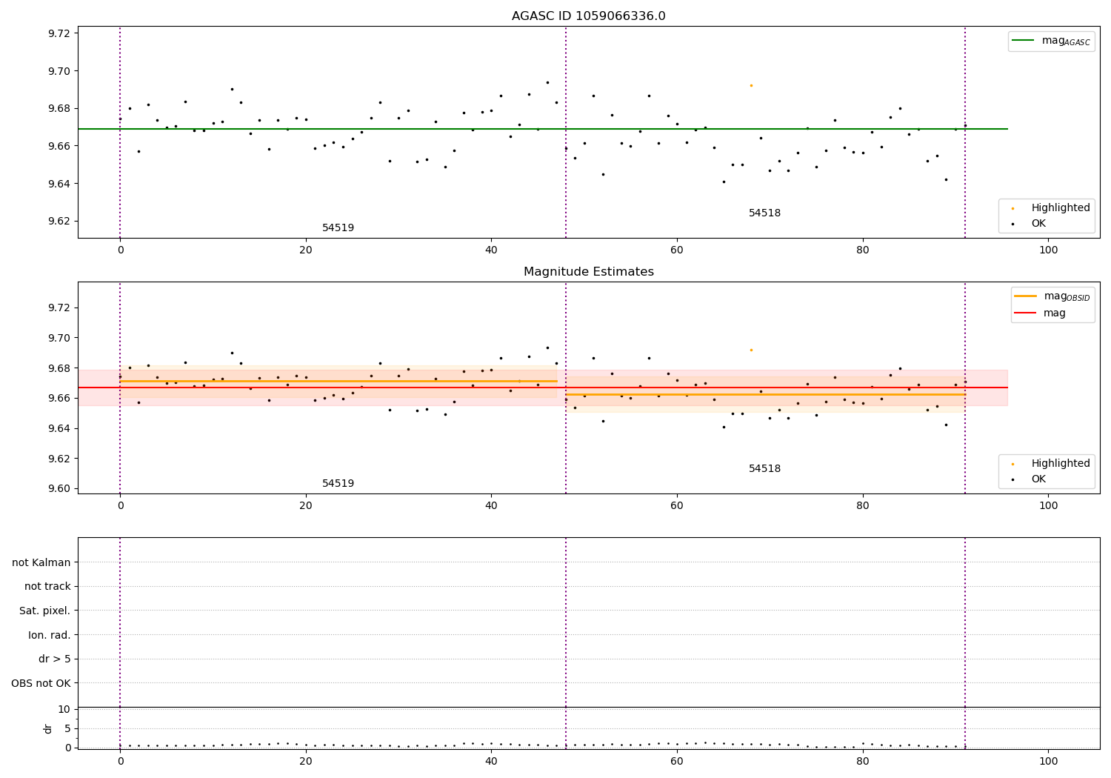
Task: Click the 'Magnitude Estimates' subplot title
Action: click(589, 272)
